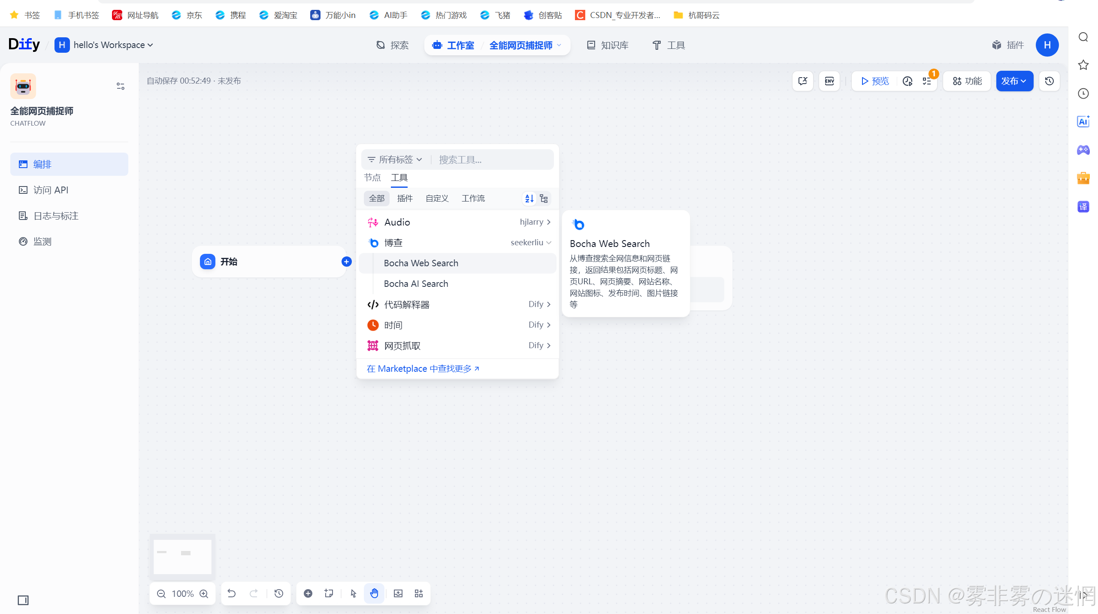1098x614 pixels.
Task: Open 访问 API in the sidebar
Action: [69, 190]
